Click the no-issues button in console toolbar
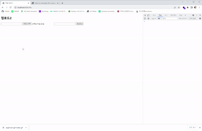Screen dimensions: 202x131 (x=193, y=19)
